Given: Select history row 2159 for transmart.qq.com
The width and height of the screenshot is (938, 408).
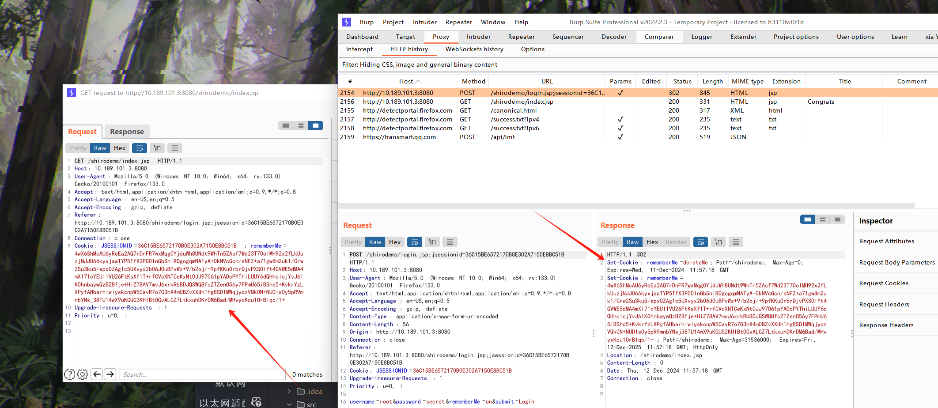Looking at the screenshot, I should (x=638, y=137).
